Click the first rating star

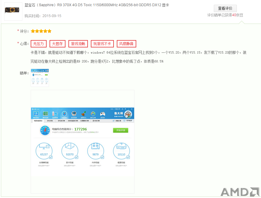(33, 31)
